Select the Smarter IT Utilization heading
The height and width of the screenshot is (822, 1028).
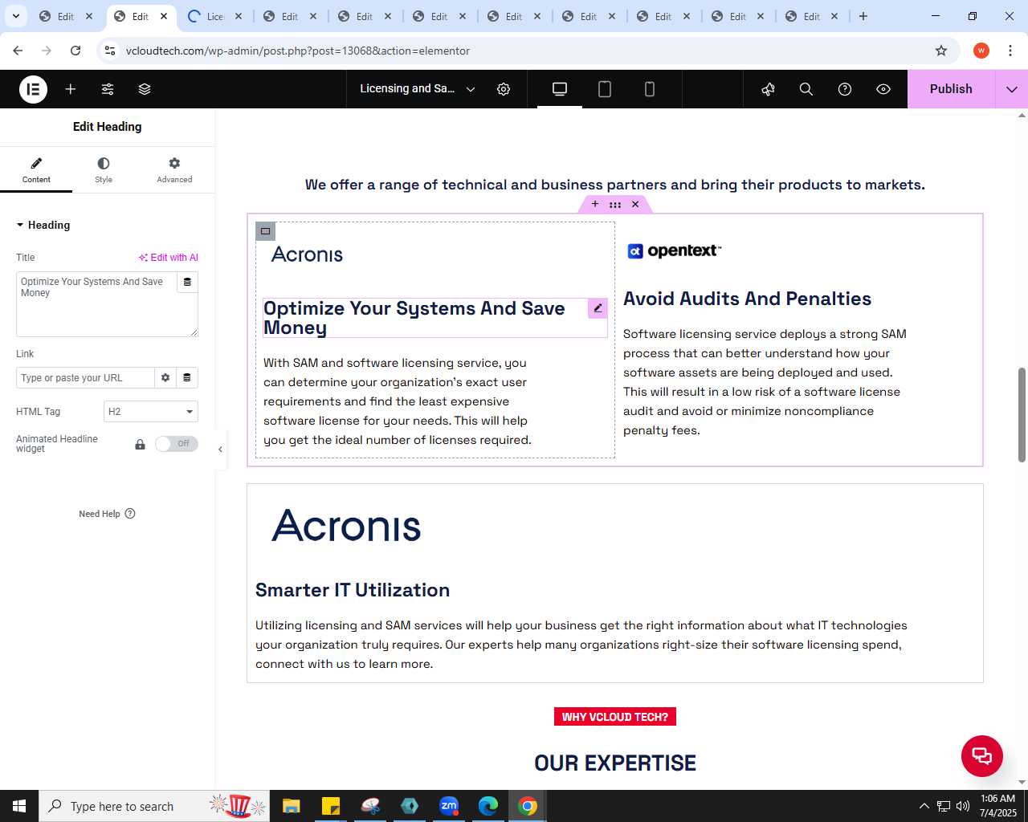(353, 590)
